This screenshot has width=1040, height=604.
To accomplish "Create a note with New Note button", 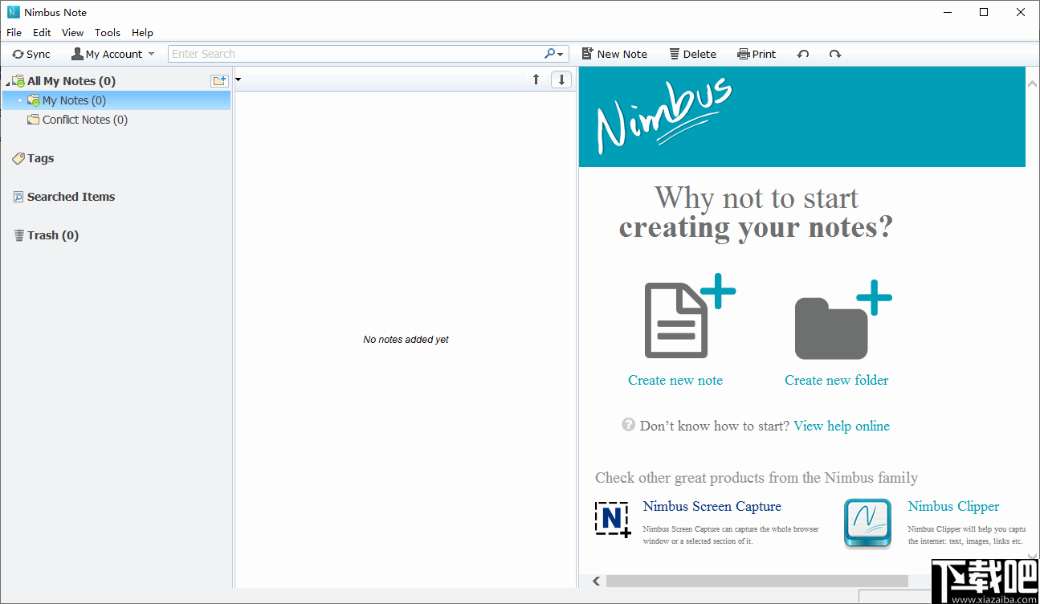I will click(614, 54).
